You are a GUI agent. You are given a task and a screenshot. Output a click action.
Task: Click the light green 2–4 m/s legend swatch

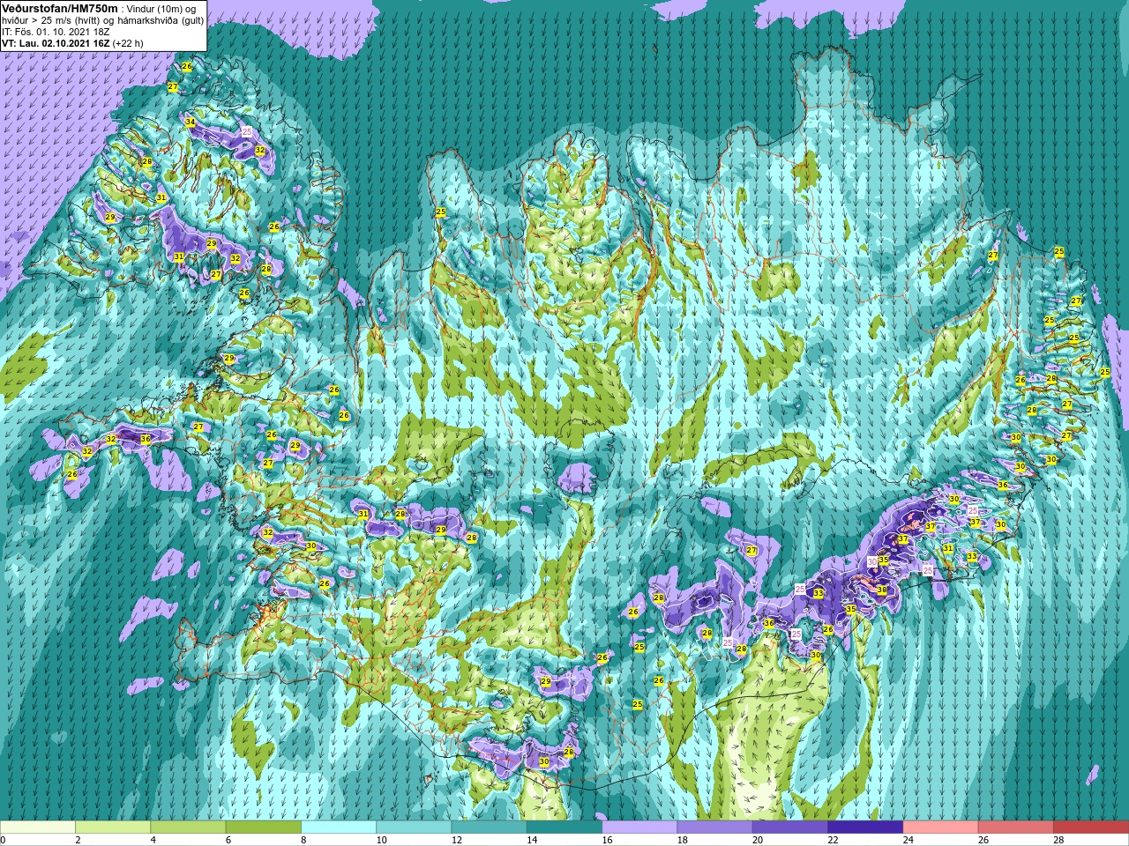[x=113, y=827]
